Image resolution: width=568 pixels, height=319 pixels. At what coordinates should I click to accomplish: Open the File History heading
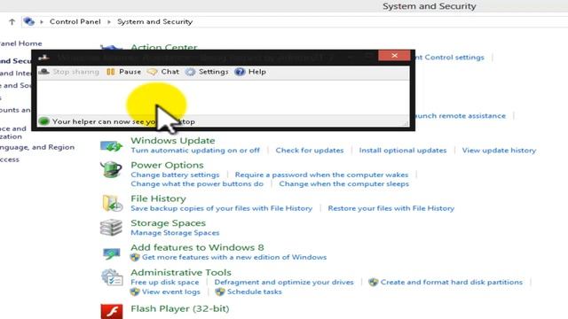[158, 198]
